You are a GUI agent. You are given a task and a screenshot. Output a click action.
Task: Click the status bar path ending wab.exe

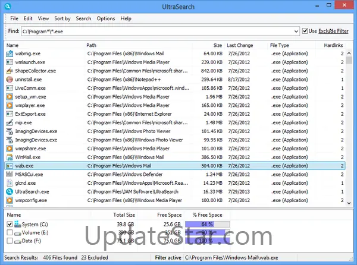(231, 257)
